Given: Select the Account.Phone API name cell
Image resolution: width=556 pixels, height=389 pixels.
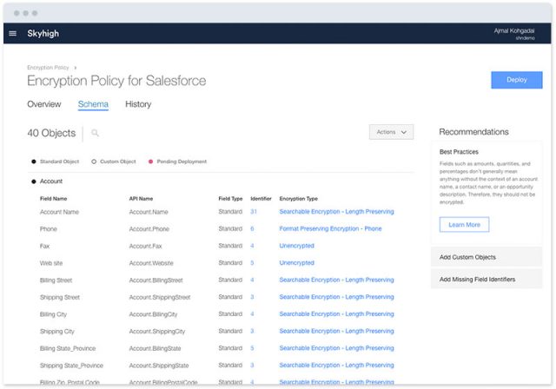Looking at the screenshot, I should click(149, 229).
